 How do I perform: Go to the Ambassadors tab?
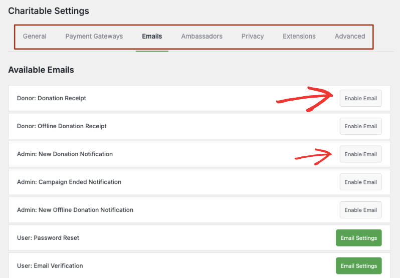click(202, 37)
